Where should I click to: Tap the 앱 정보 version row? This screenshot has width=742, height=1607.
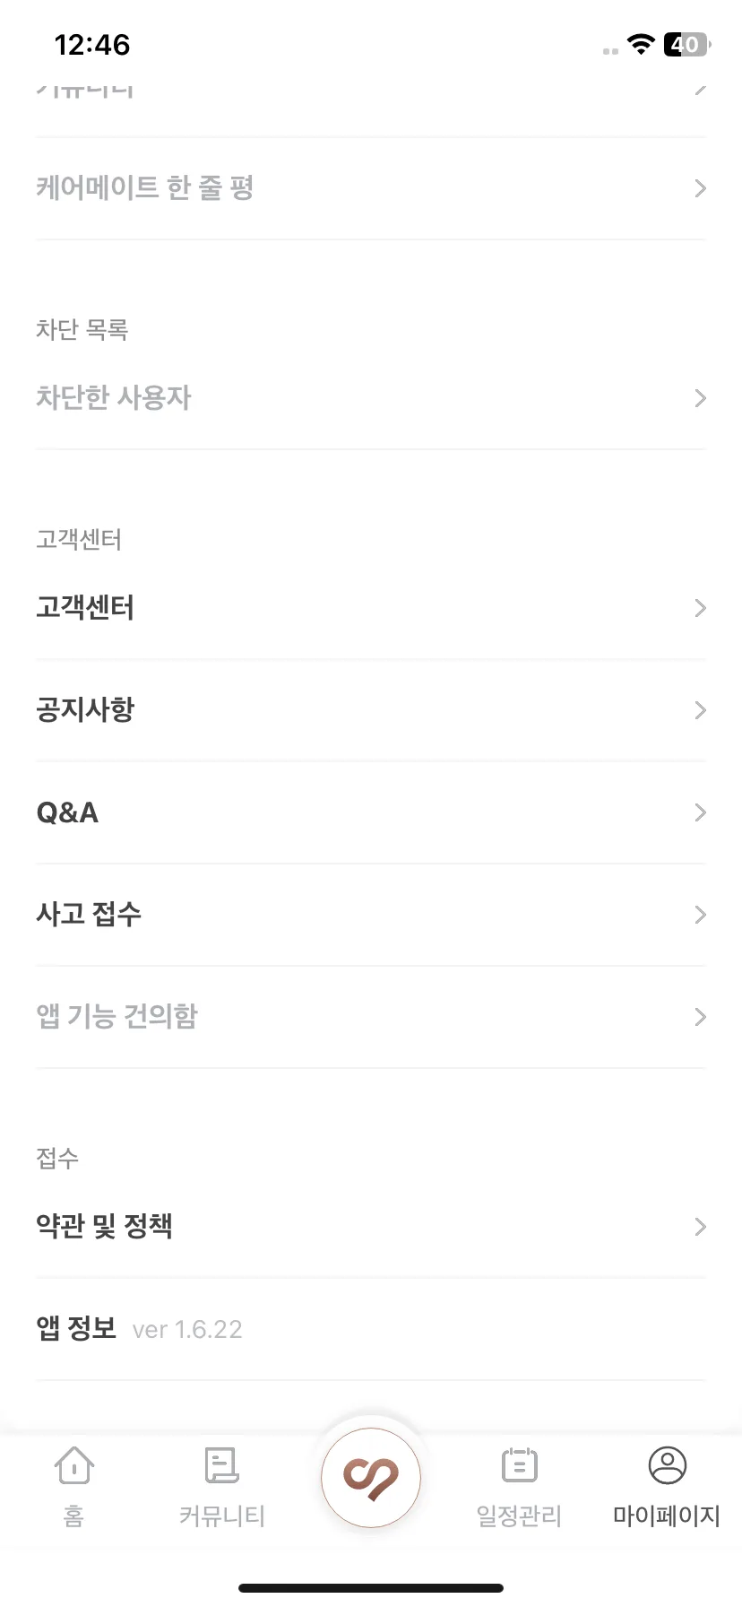[x=371, y=1329]
